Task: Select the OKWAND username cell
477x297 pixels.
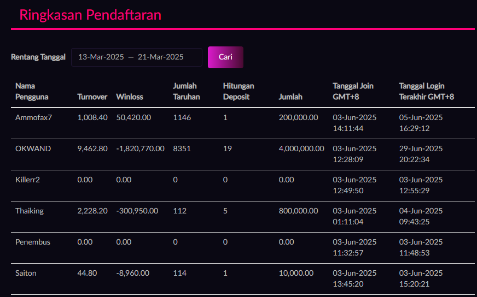Action: pos(33,148)
